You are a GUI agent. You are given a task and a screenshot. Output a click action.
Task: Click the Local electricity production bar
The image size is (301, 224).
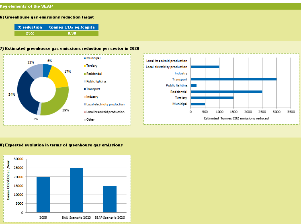pyautogui.click(x=205, y=67)
